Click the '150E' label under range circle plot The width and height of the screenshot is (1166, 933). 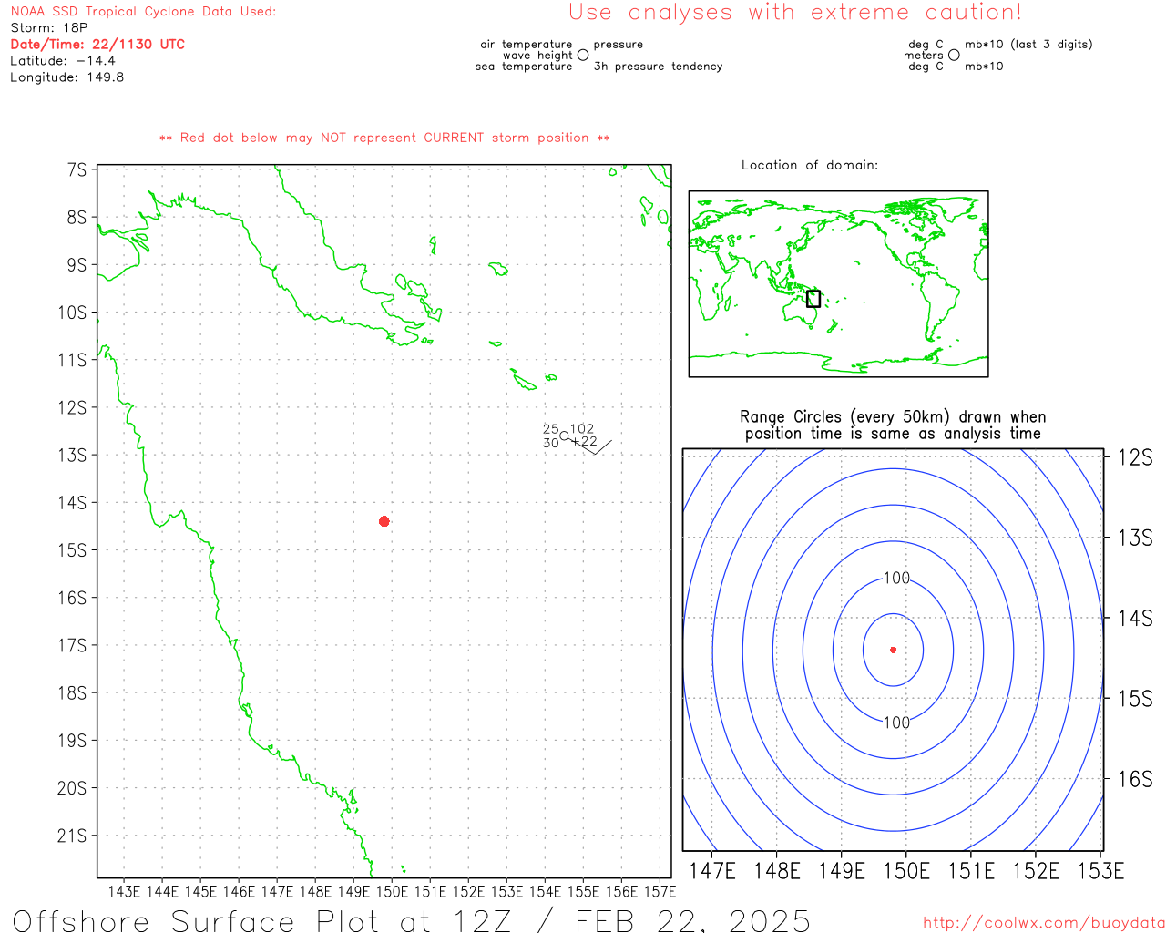coord(906,871)
